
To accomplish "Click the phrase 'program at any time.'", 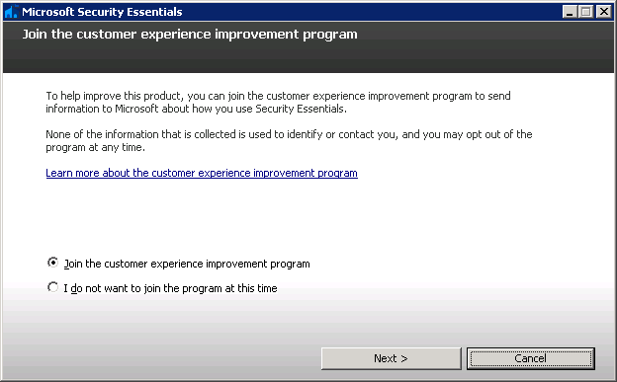I will 95,147.
